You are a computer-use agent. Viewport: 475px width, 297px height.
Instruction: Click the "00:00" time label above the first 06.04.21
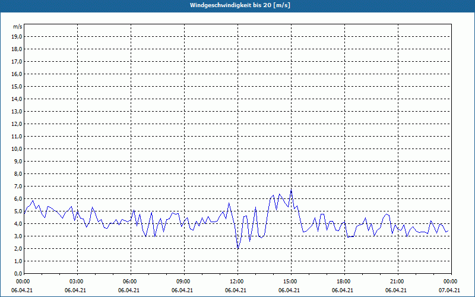click(22, 282)
